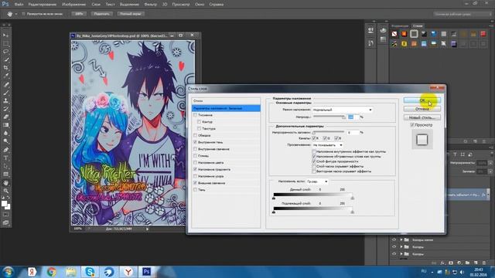The image size is (495, 278).
Task: Open the Слои menu
Action: click(96, 5)
